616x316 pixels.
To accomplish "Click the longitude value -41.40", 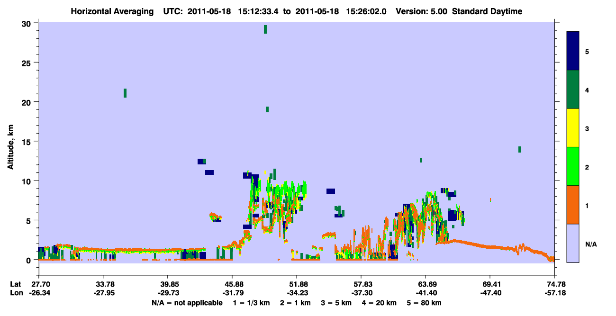I will tap(426, 293).
